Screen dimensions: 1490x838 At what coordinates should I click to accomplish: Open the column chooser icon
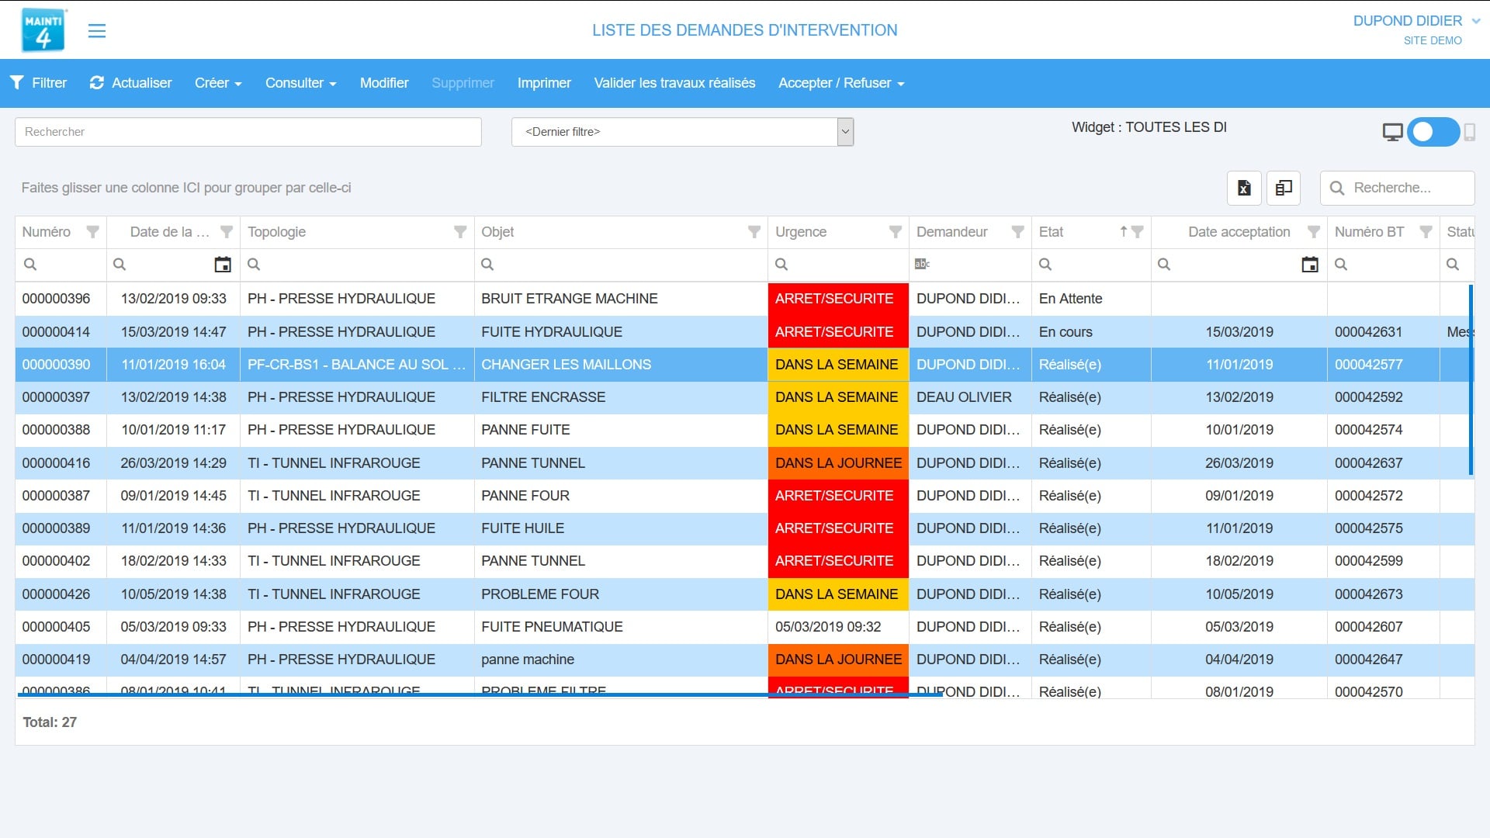(1284, 188)
